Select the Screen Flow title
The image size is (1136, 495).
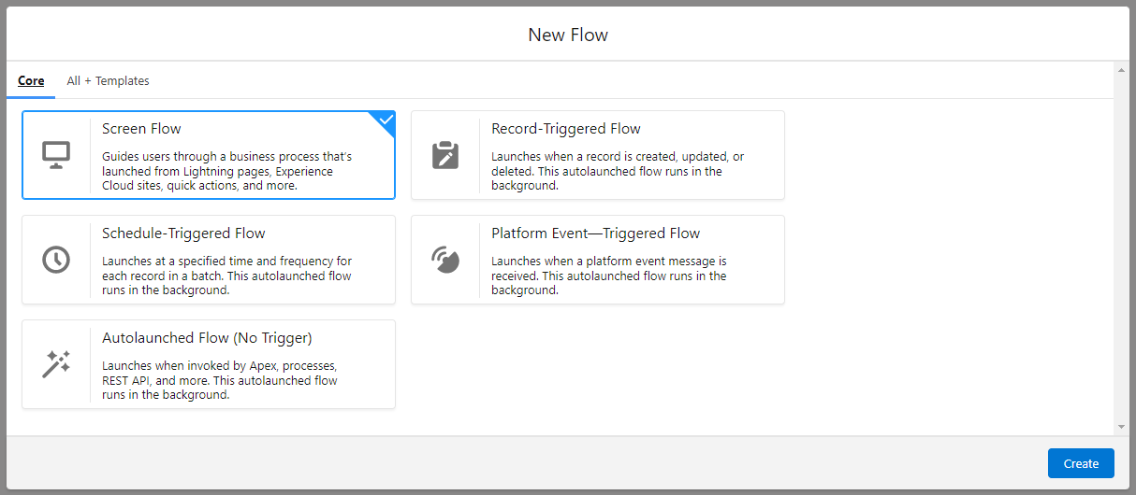click(141, 129)
